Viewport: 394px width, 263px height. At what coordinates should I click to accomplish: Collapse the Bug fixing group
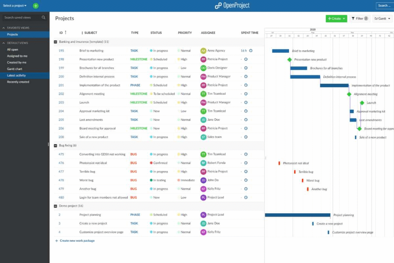pos(55,146)
